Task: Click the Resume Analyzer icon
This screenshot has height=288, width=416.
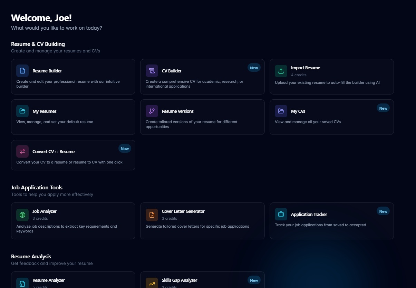Action: pos(22,283)
